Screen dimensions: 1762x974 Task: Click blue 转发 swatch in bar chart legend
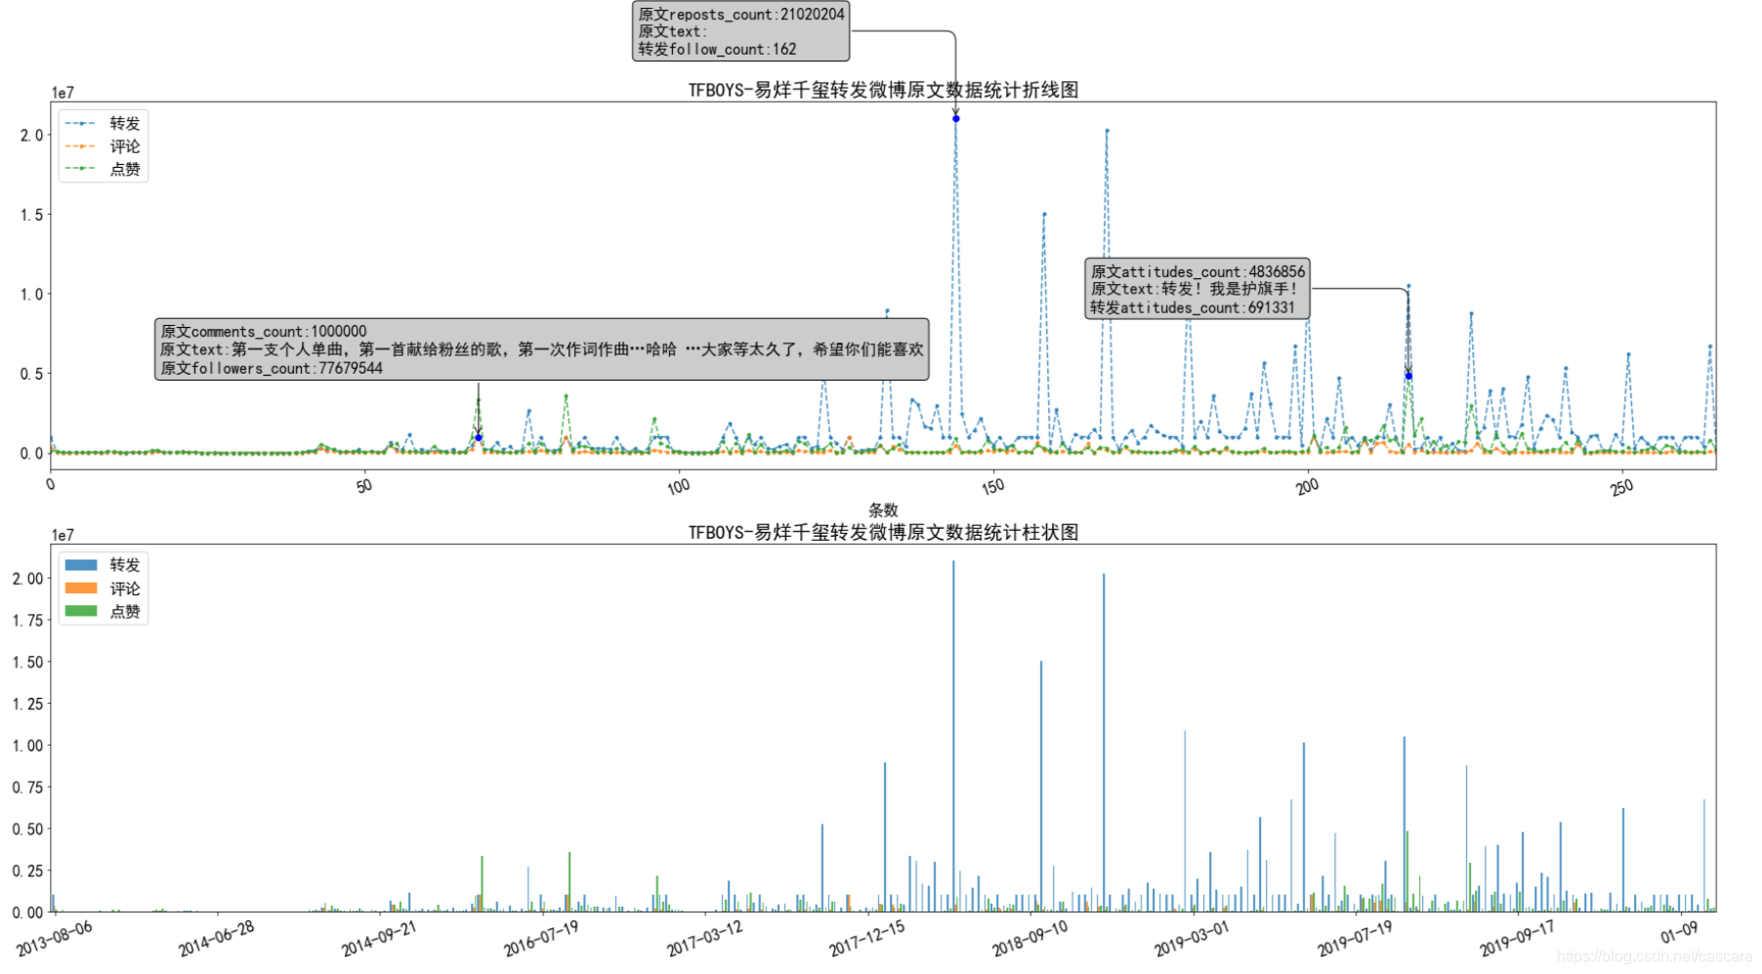81,565
